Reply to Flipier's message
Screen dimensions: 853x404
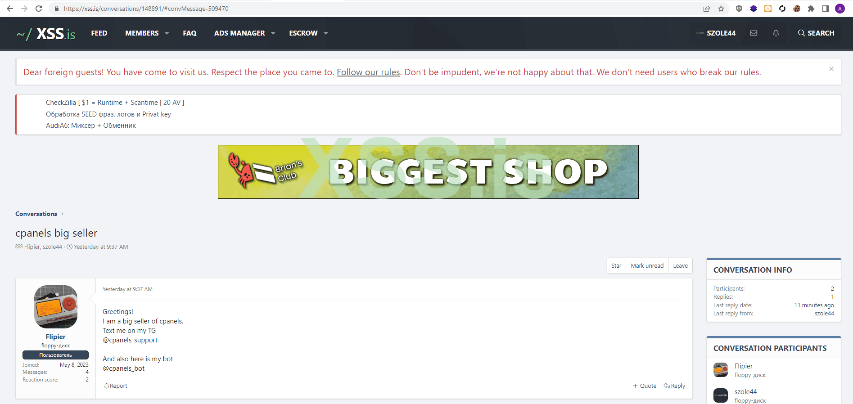pyautogui.click(x=674, y=386)
